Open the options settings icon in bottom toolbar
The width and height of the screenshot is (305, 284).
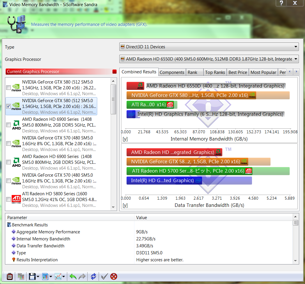tap(10, 276)
